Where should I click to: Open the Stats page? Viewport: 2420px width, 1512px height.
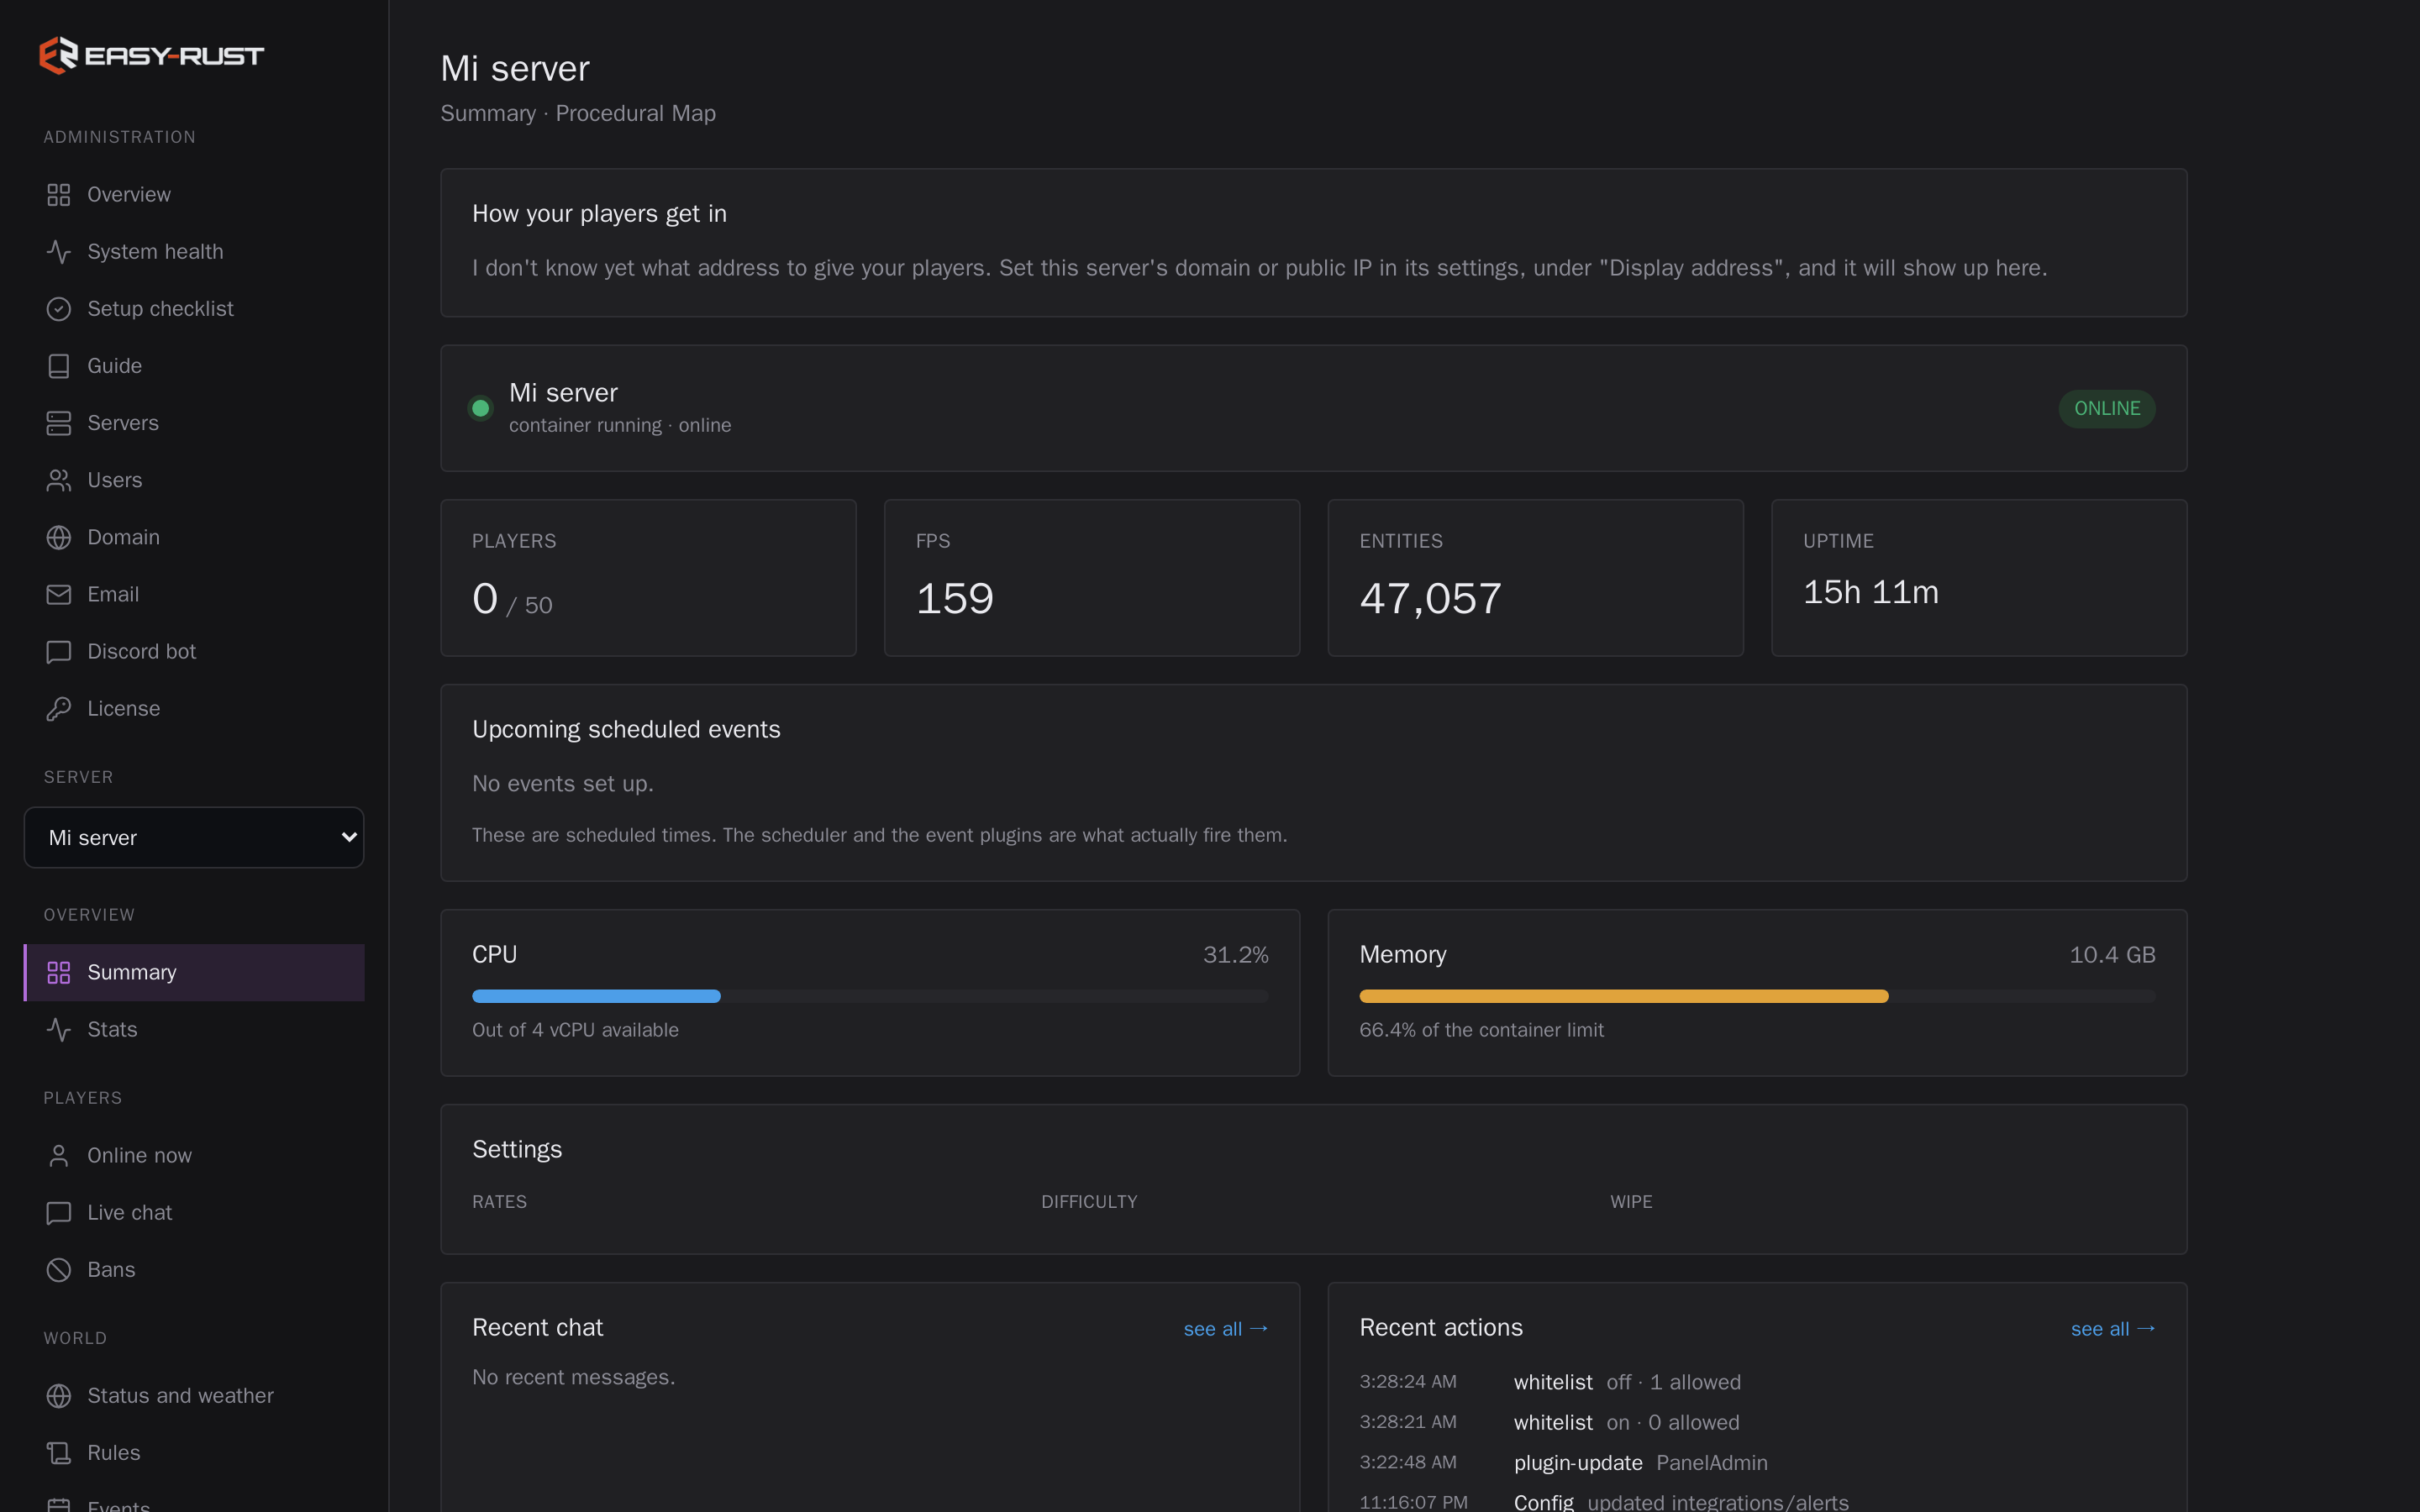pos(194,1029)
